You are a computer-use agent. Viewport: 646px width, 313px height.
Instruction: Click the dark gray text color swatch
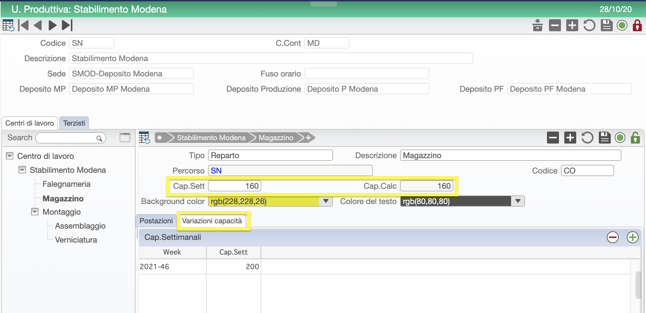(456, 201)
